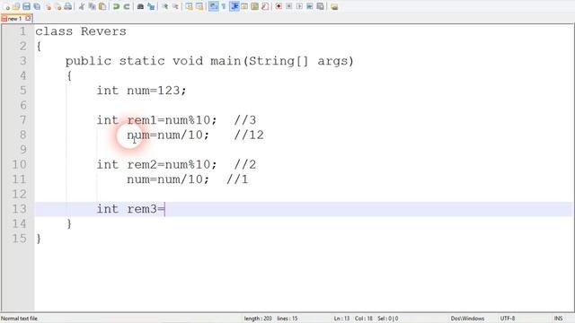Click the 'UTF-8' encoding status field
Screen dimensions: 575x323
tap(508, 319)
